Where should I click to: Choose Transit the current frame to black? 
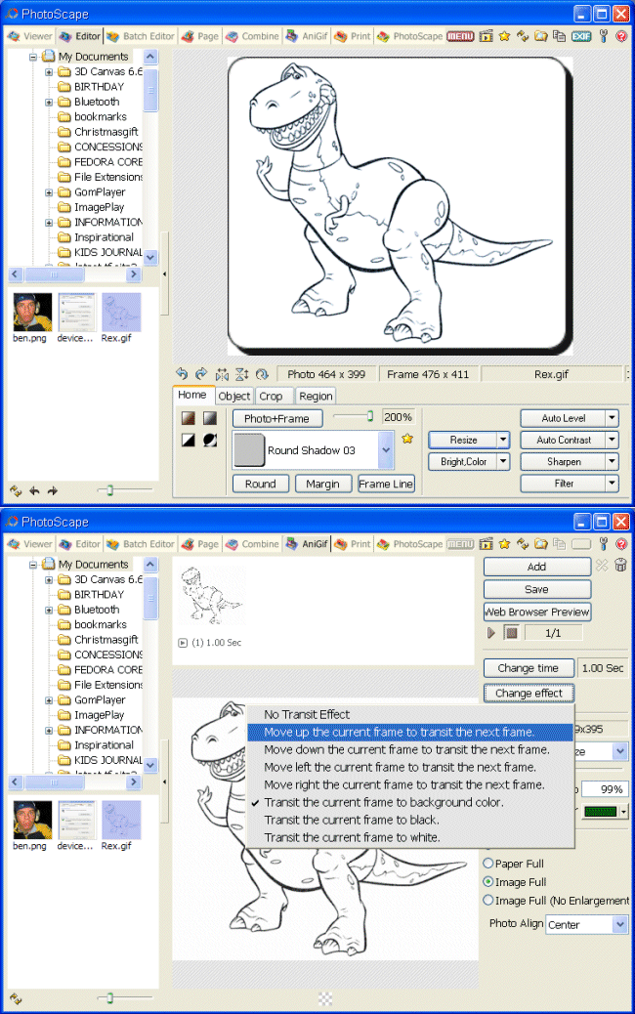coord(410,820)
